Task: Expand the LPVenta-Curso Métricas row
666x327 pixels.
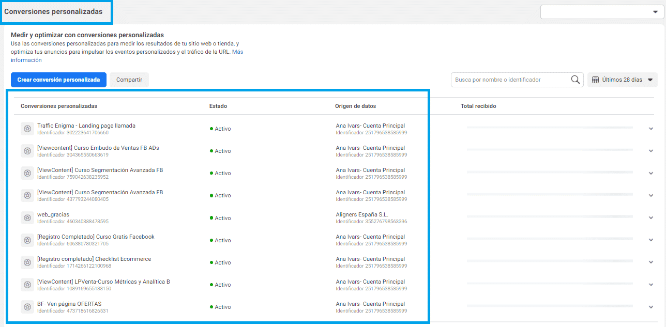Action: pos(651,285)
